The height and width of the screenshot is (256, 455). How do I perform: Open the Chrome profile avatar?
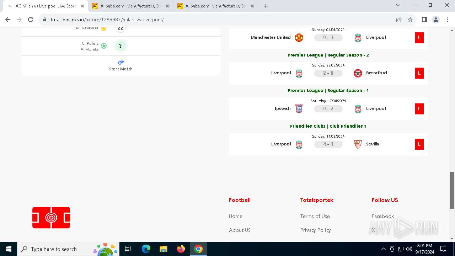[436, 20]
